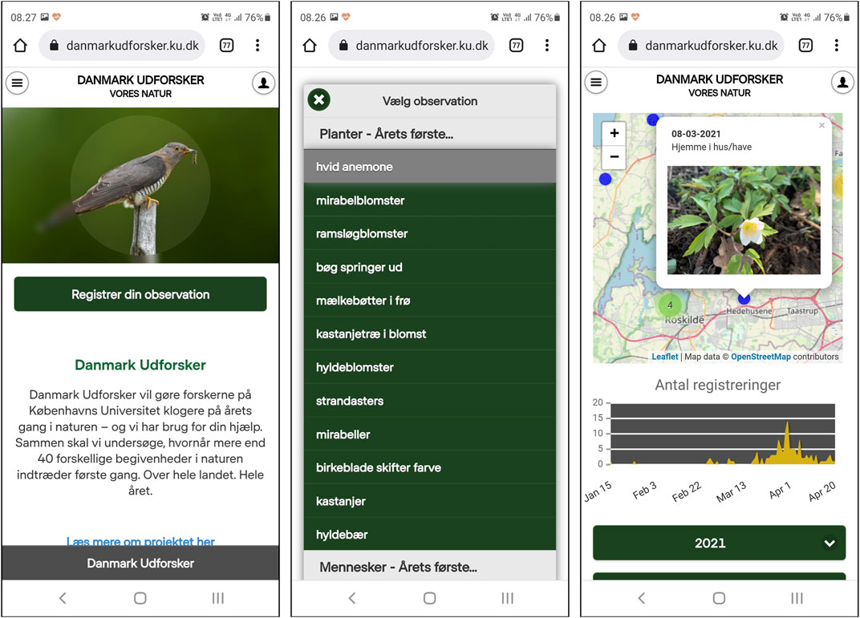Tap Android home button in left phone
This screenshot has width=860, height=618.
point(140,598)
